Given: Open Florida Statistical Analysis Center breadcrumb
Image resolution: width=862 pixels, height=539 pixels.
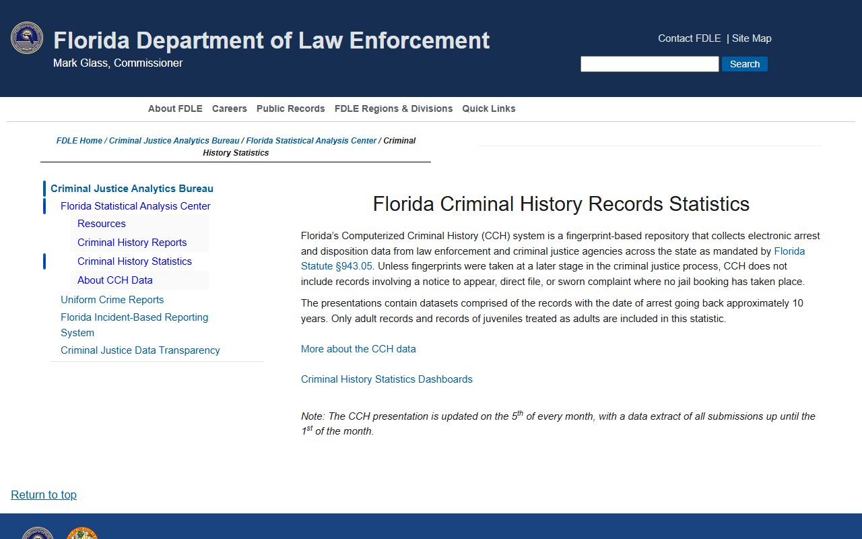Looking at the screenshot, I should tap(311, 141).
